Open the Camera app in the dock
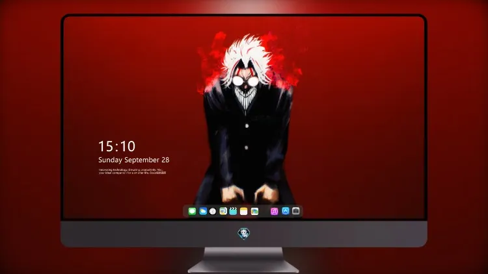The image size is (488, 274). pyautogui.click(x=295, y=211)
